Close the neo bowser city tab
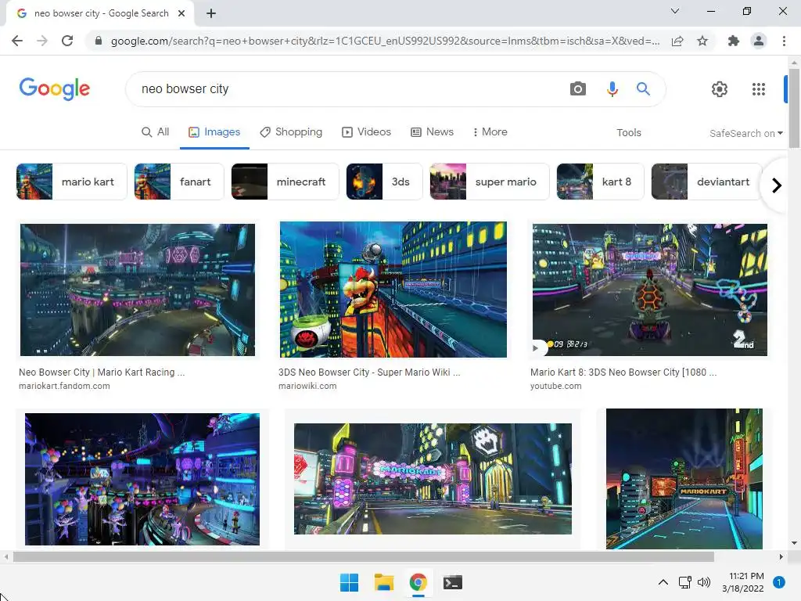 pyautogui.click(x=181, y=13)
